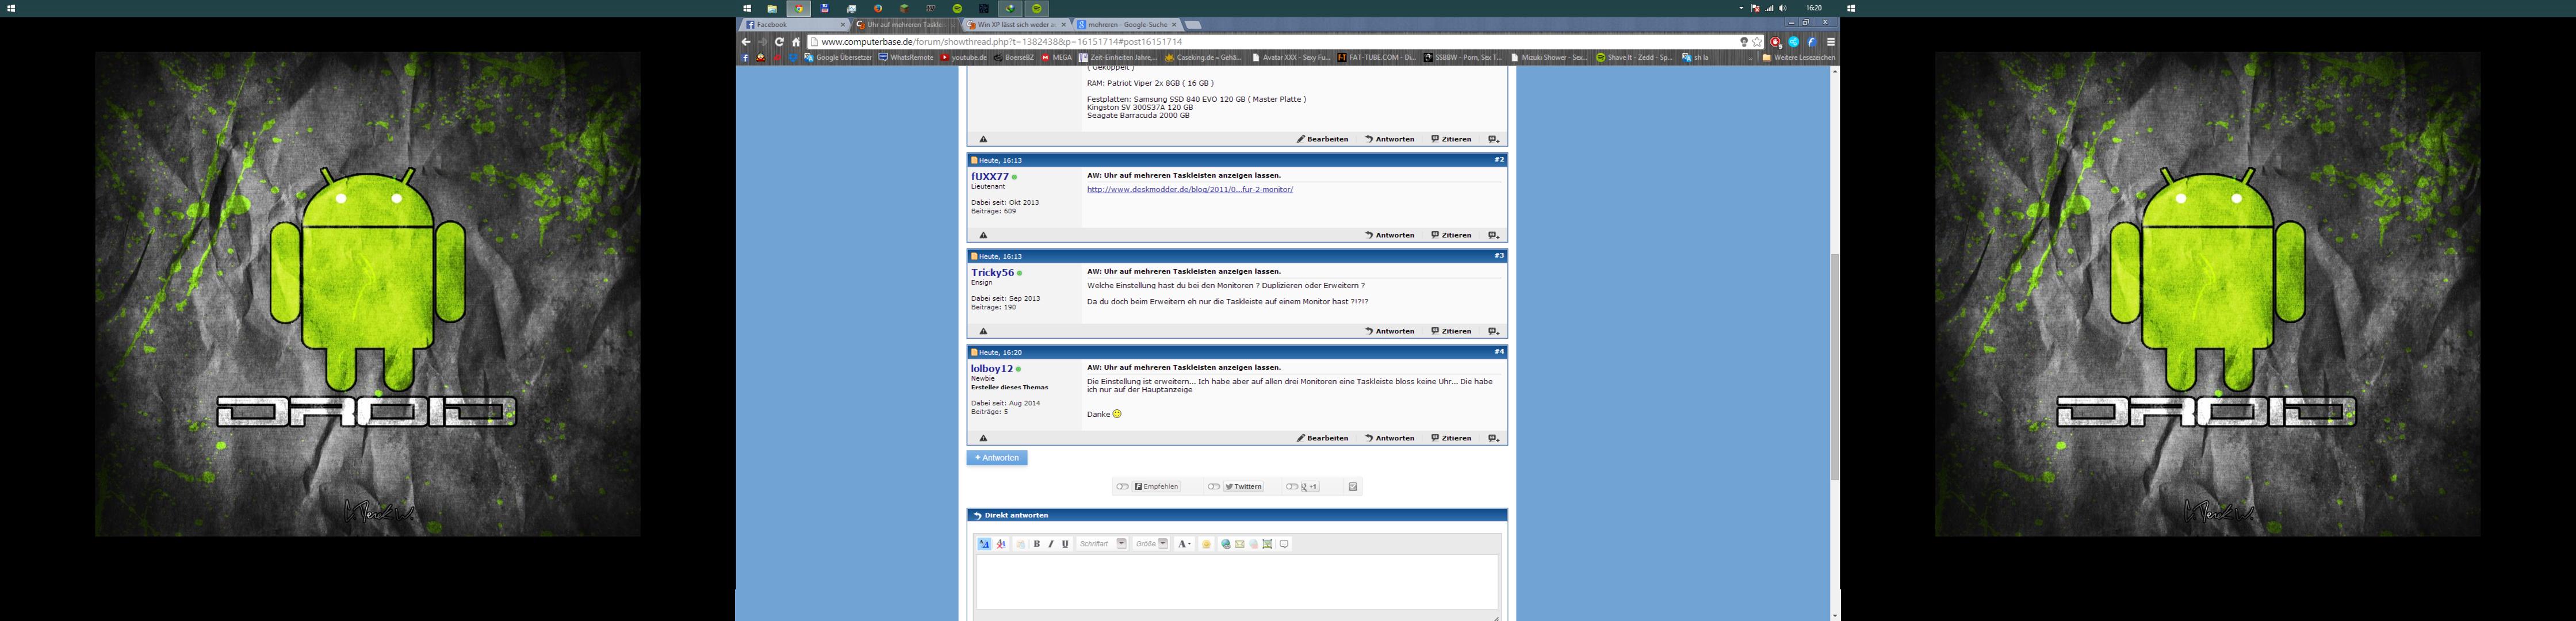Click the remove formatting icon
The image size is (2576, 621).
(x=1001, y=544)
